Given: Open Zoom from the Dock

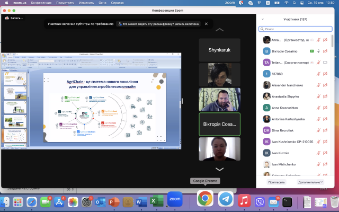Looking at the screenshot, I should pos(175,199).
